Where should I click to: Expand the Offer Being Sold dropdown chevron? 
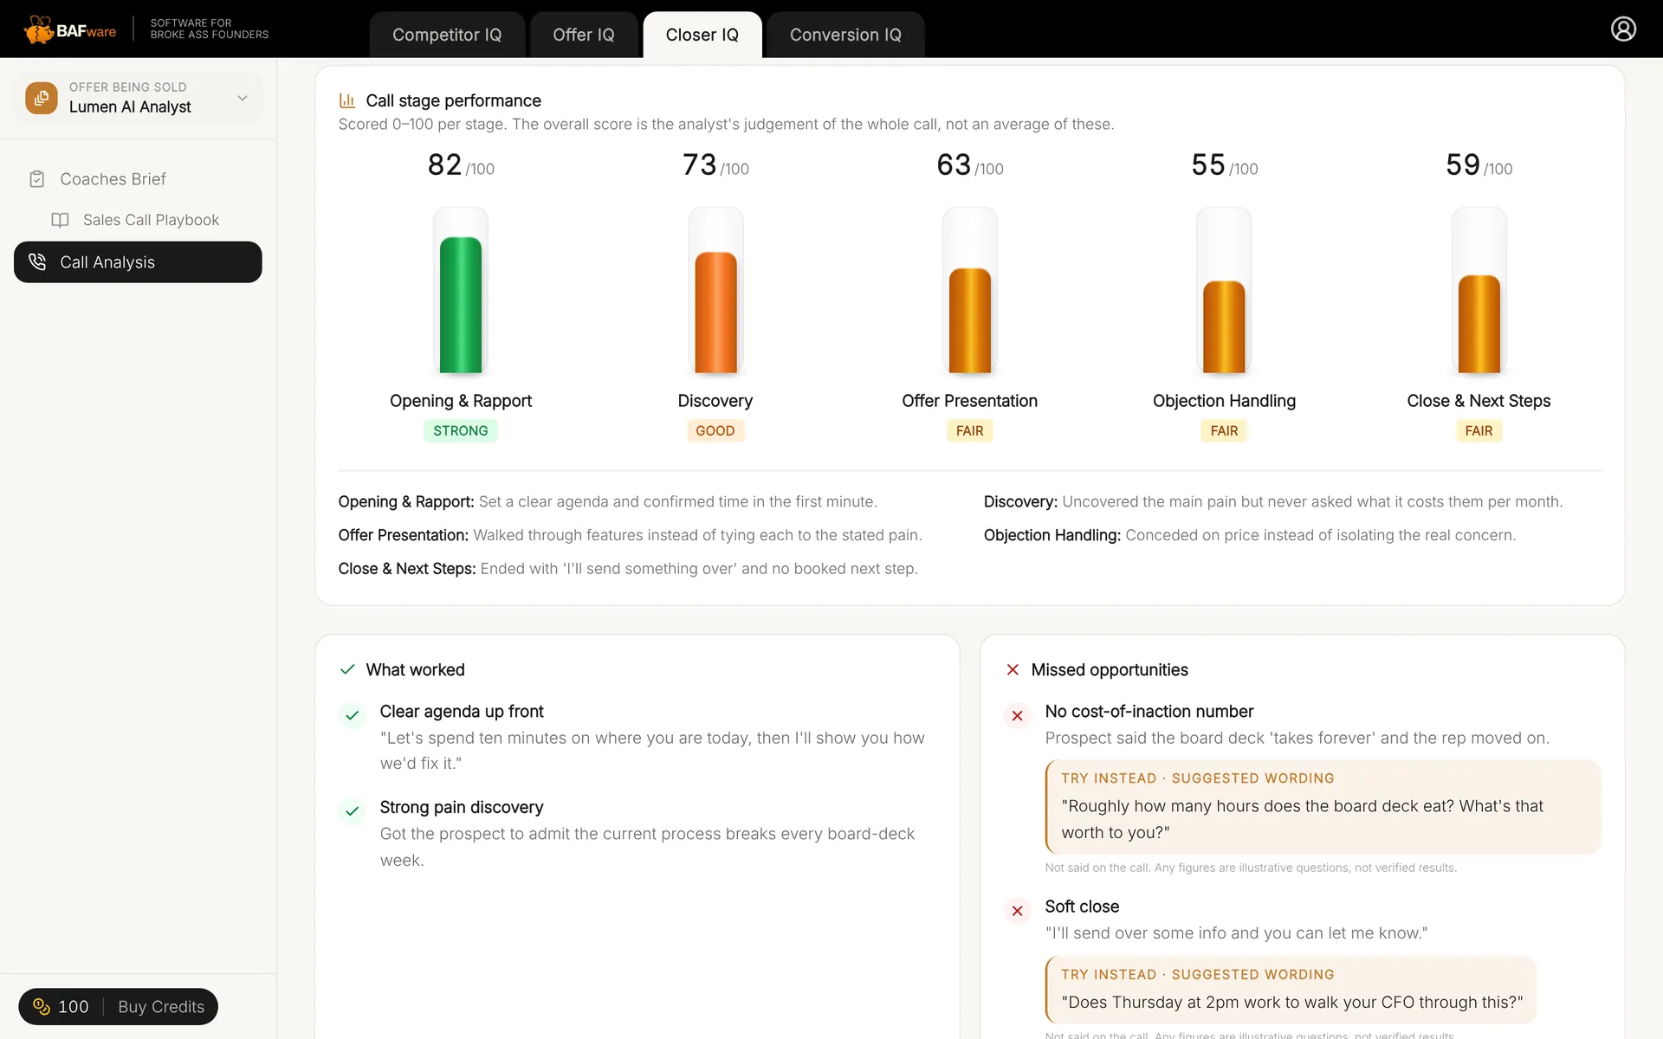243,98
